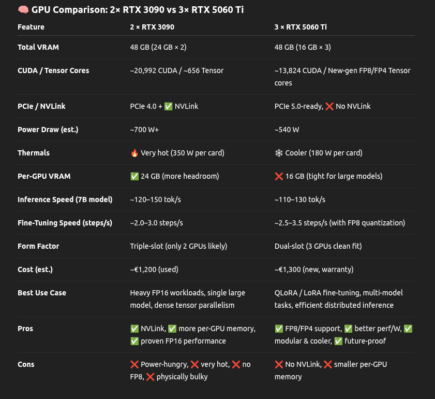This screenshot has width=435, height=399.
Task: Click the fire emoji beside "Very hot"
Action: [x=134, y=153]
